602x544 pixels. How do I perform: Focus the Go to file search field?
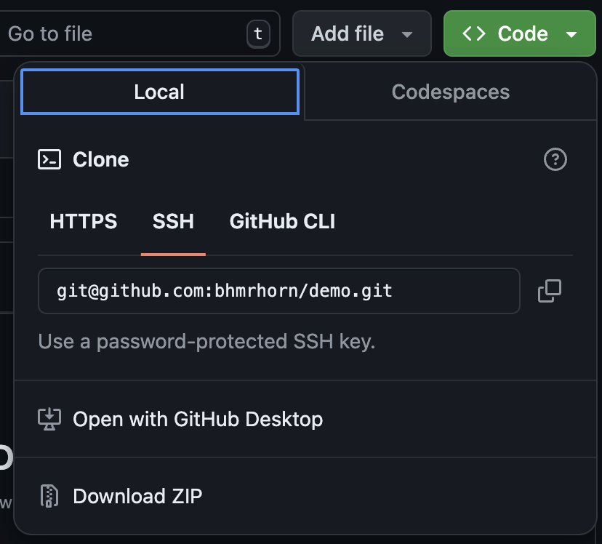pyautogui.click(x=124, y=33)
